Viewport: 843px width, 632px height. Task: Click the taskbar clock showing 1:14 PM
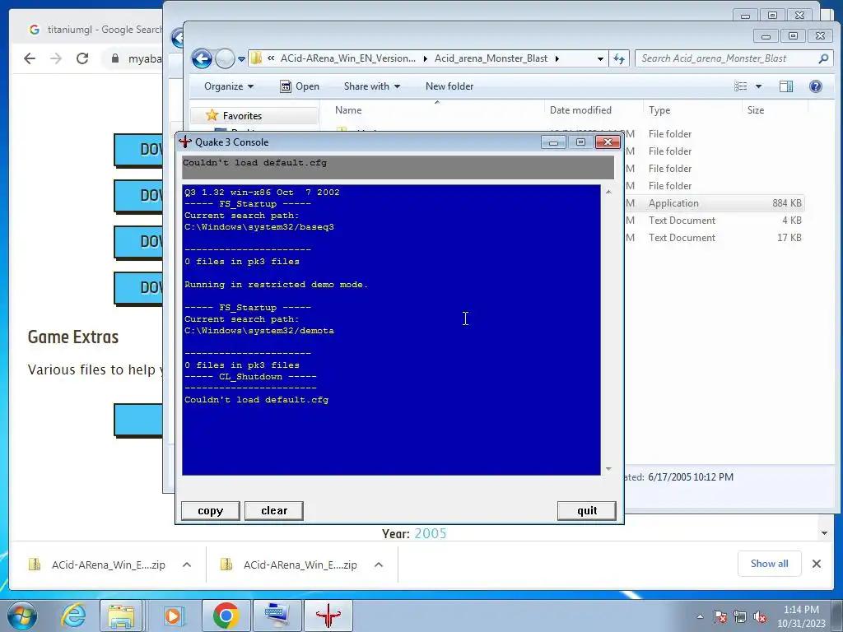801,616
